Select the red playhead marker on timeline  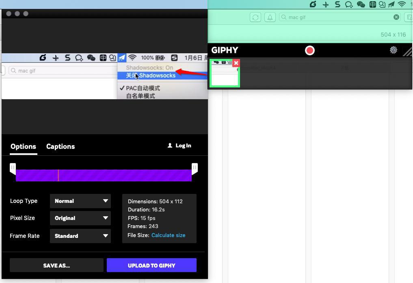point(58,175)
